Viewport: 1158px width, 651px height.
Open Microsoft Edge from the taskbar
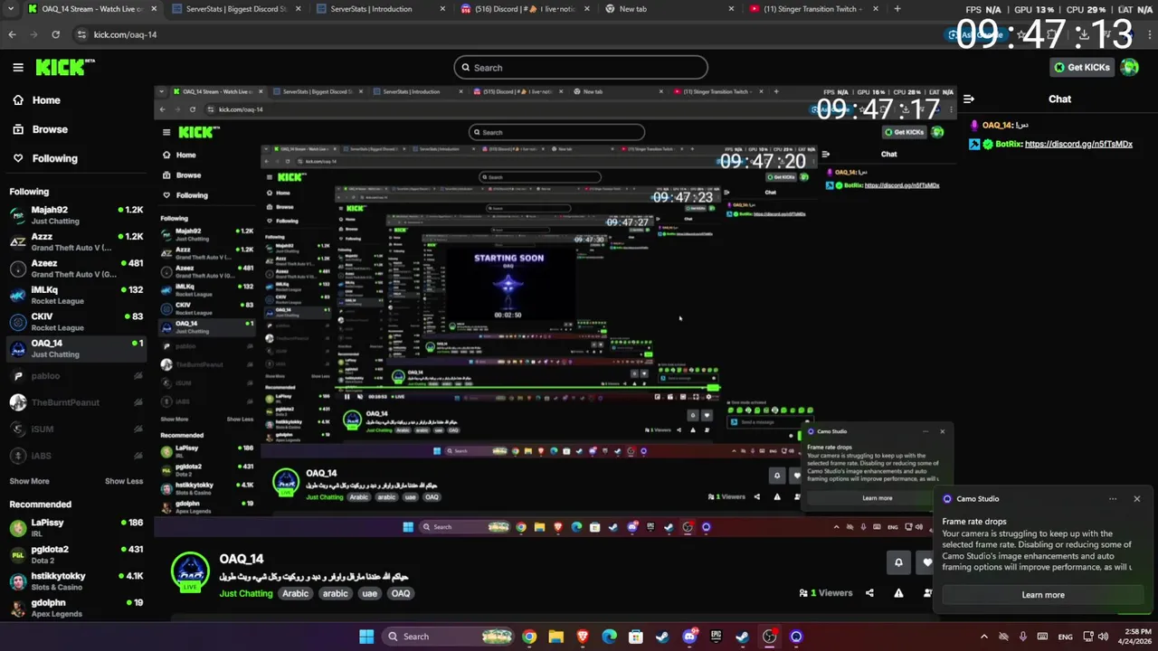click(x=609, y=637)
